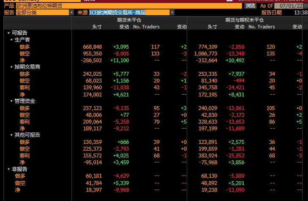Image resolution: width=308 pixels, height=201 pixels.
Task: Collapse the 非报告 section arrow
Action: (x=8, y=169)
